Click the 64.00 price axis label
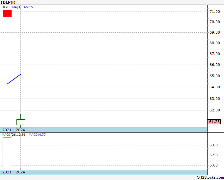Screen dimensions: 224x180 (214, 87)
